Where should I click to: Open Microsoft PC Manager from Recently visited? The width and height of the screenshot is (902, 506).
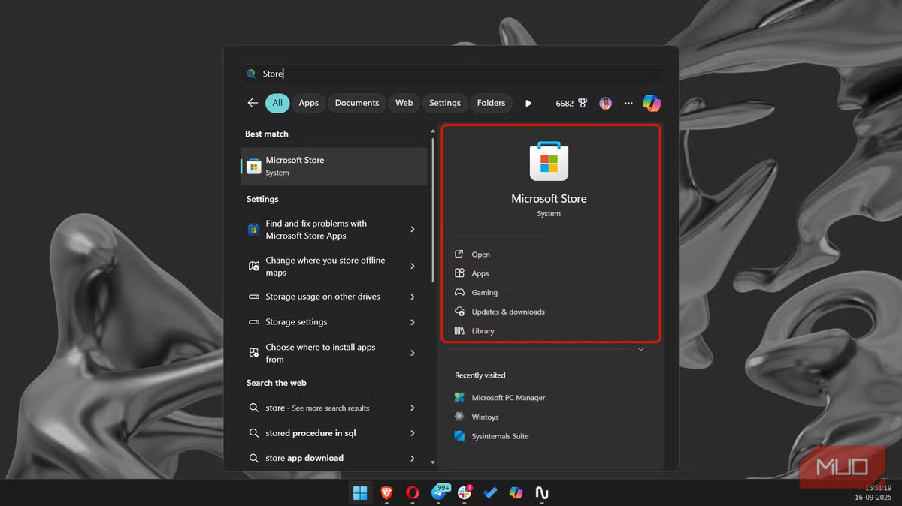507,398
